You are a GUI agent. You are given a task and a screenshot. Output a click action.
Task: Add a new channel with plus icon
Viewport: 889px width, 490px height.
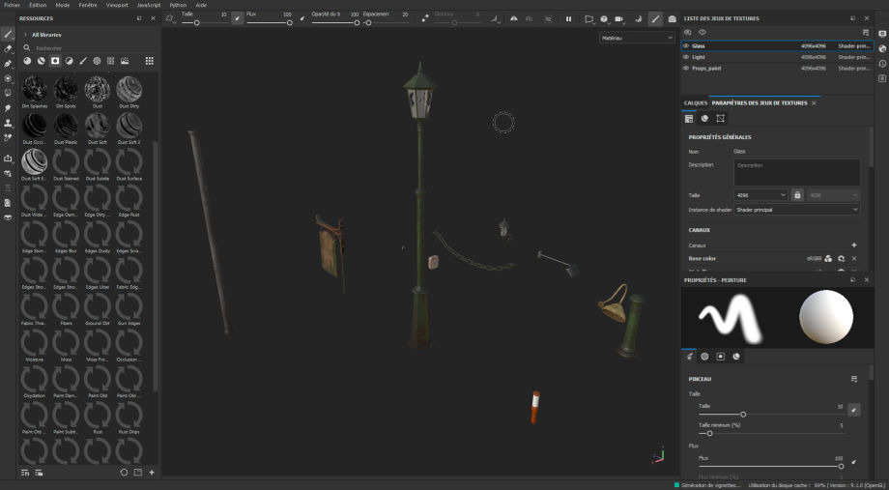[x=854, y=245]
